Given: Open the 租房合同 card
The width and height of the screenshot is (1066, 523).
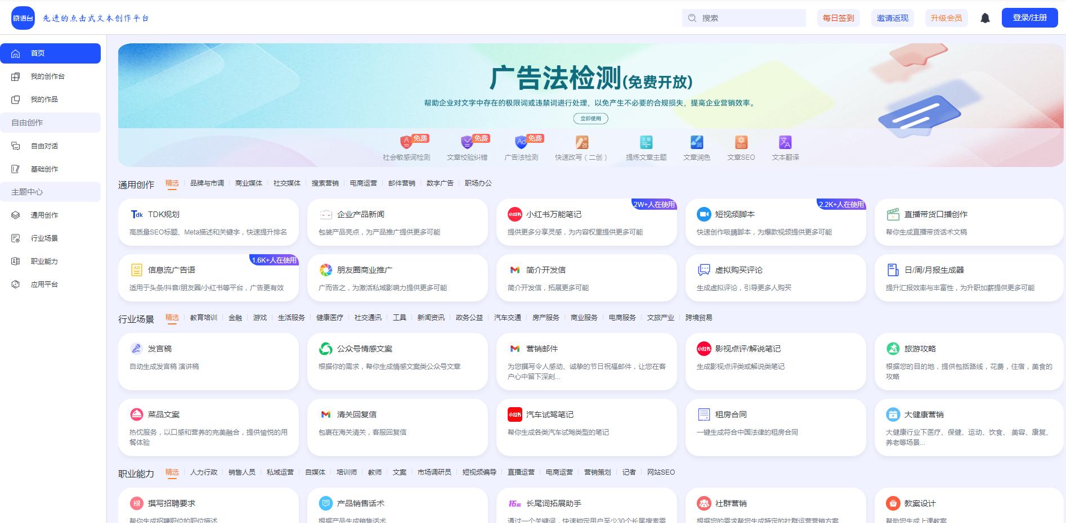Looking at the screenshot, I should [776, 427].
